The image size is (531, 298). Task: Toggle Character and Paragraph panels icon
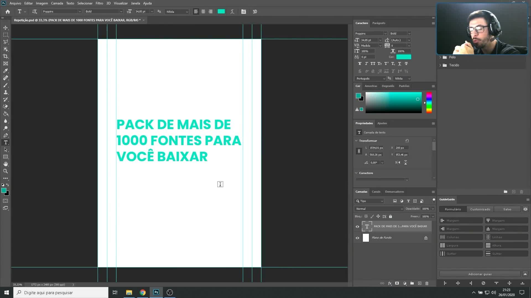pos(244,12)
